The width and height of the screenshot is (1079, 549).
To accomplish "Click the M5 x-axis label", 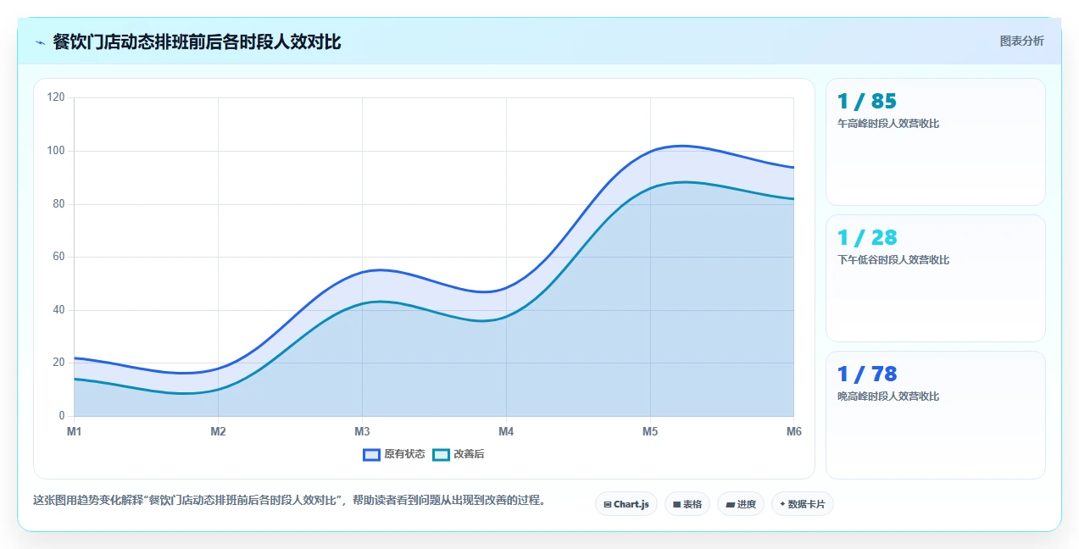I will coord(650,431).
